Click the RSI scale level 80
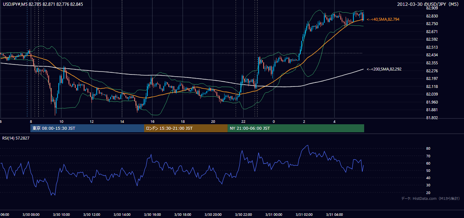Screen dimensions: 464x218 (x=428, y=149)
